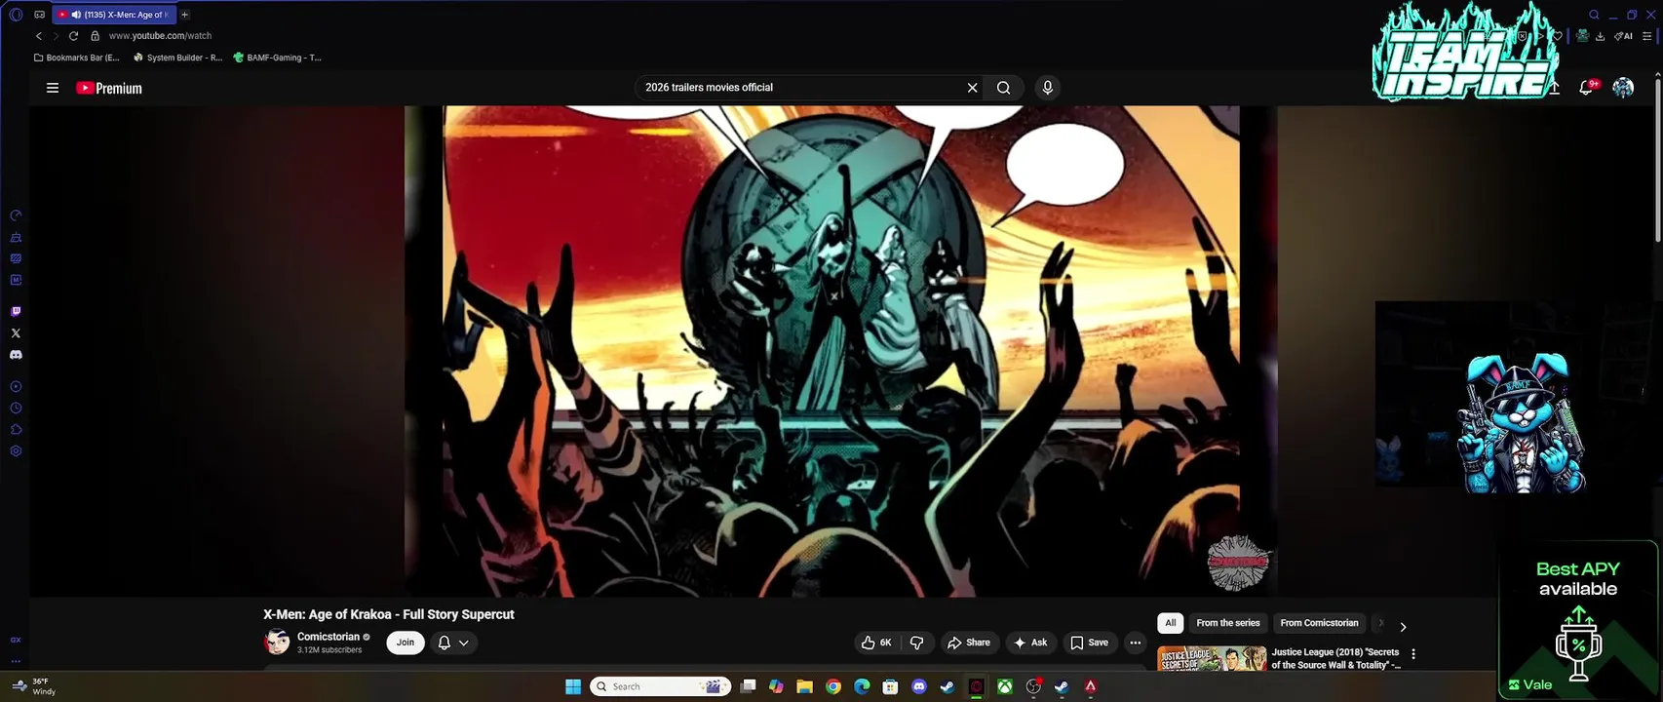Image resolution: width=1663 pixels, height=702 pixels.
Task: Clear the search box with the X
Action: point(972,88)
